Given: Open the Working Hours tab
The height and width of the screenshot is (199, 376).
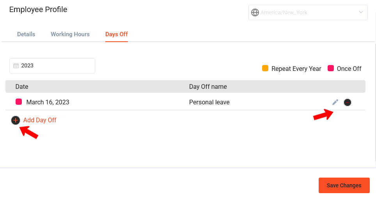Looking at the screenshot, I should tap(70, 34).
